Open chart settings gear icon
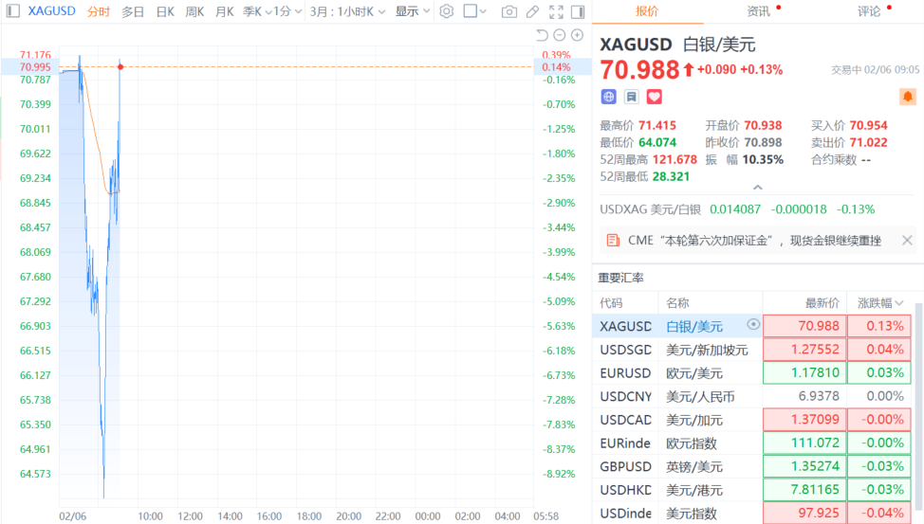Viewport: 924px width, 524px height. tap(446, 11)
